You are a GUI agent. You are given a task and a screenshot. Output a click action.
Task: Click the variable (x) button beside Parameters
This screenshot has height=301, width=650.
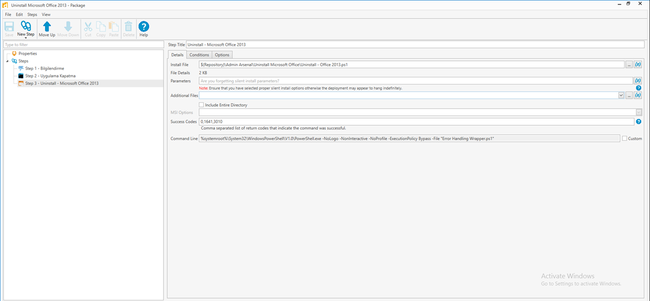[638, 80]
